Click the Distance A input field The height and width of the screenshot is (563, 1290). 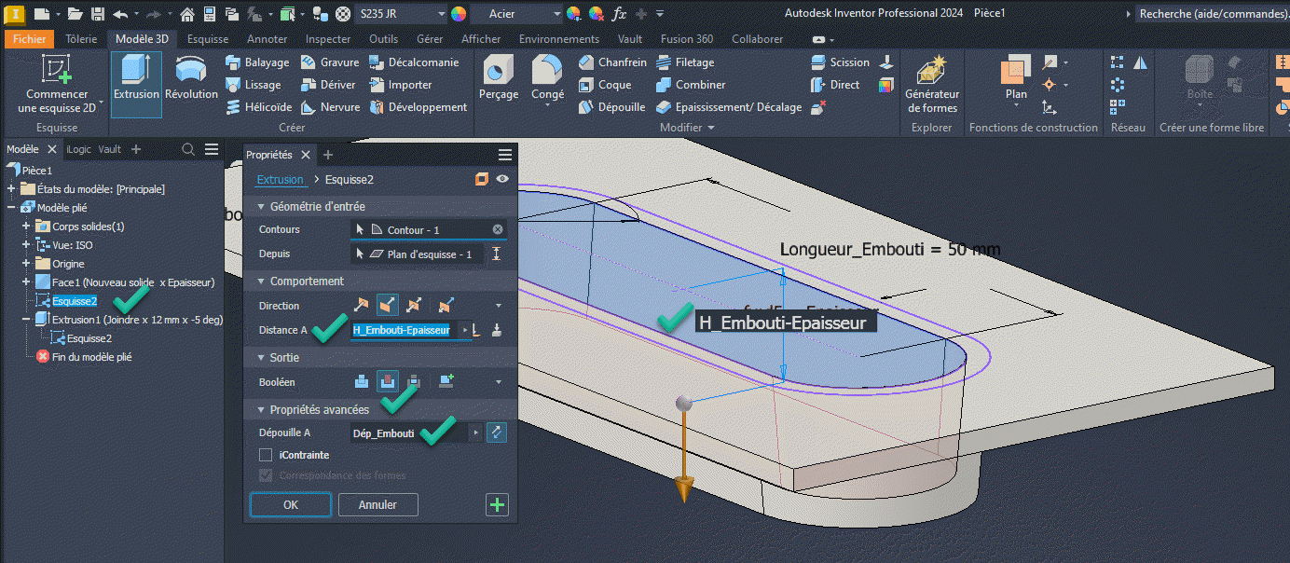pos(402,330)
